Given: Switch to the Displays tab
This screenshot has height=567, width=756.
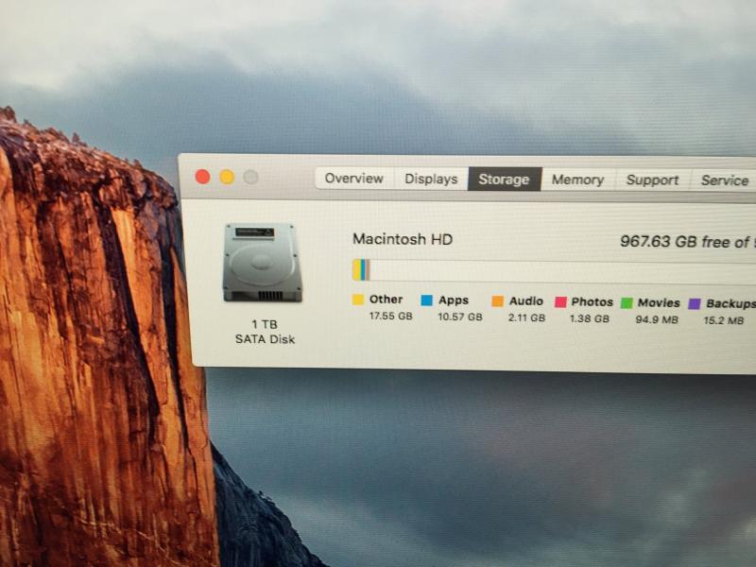Looking at the screenshot, I should [431, 179].
